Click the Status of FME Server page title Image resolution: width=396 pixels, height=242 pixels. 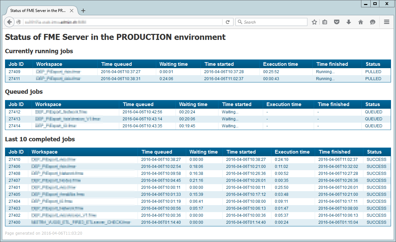pyautogui.click(x=115, y=37)
